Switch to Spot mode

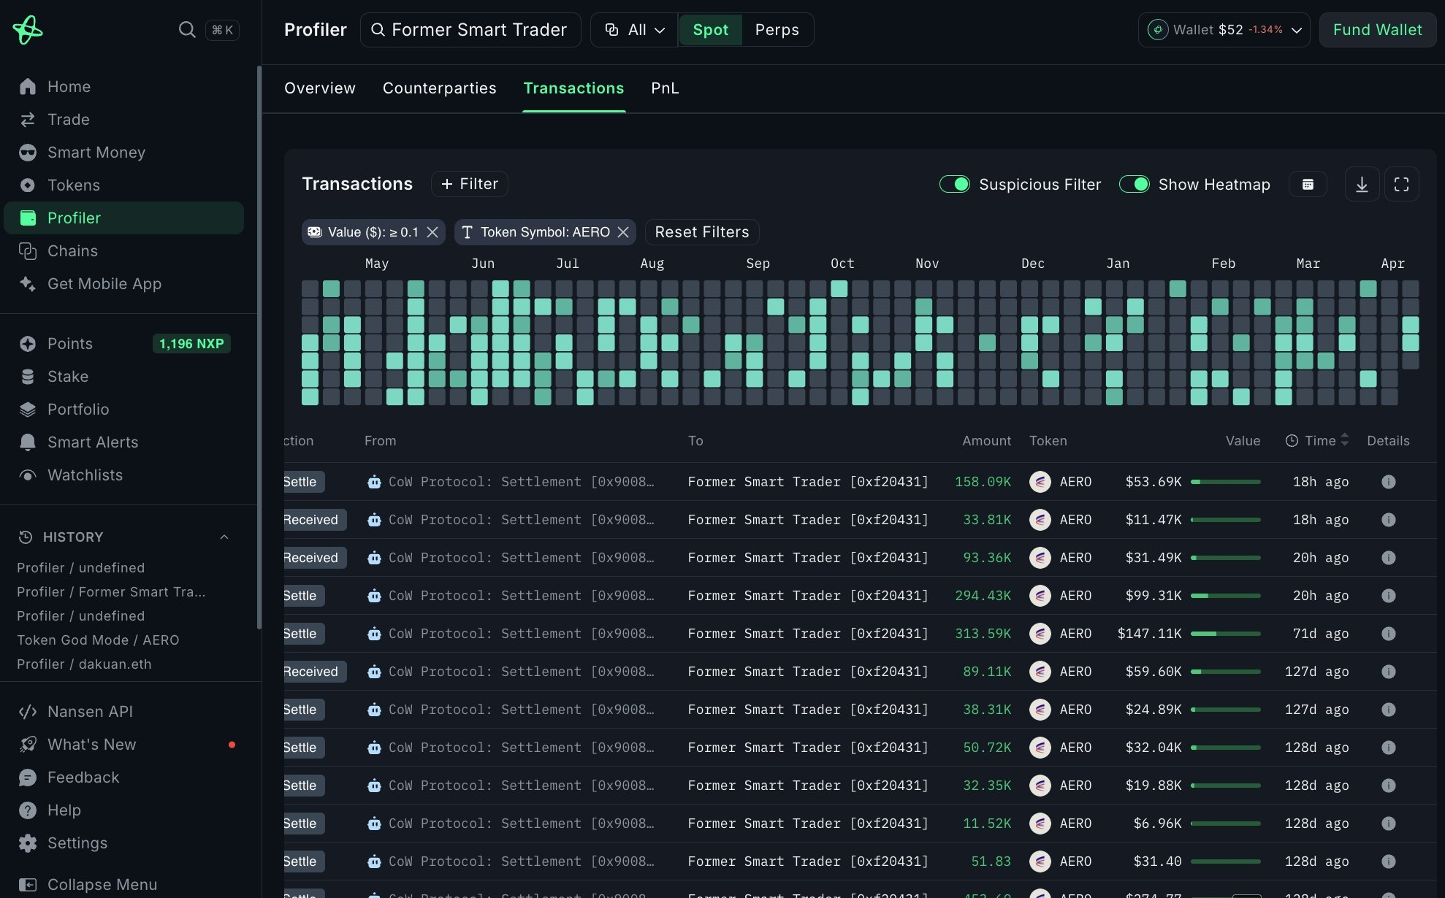click(710, 30)
